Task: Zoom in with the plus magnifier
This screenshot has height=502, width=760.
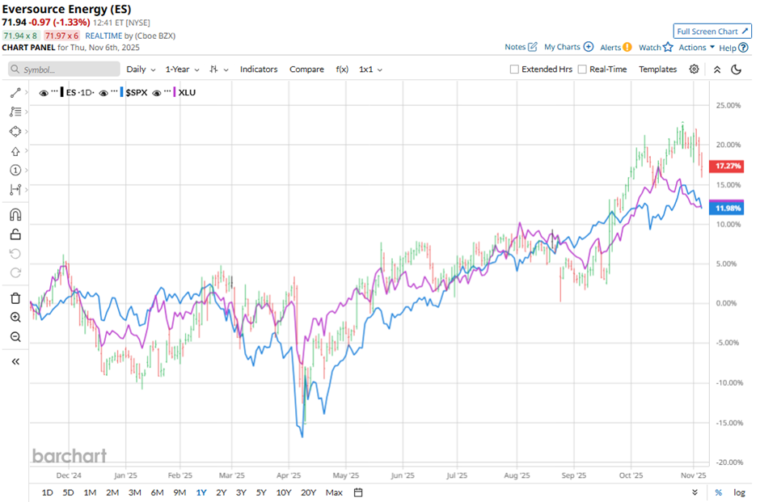Action: pos(15,318)
